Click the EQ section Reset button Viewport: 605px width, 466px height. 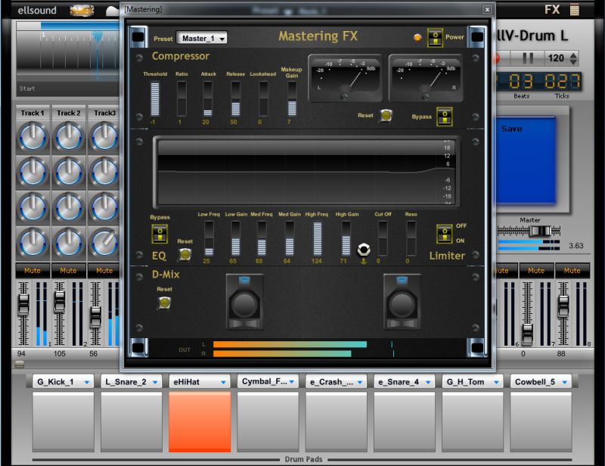(x=185, y=253)
